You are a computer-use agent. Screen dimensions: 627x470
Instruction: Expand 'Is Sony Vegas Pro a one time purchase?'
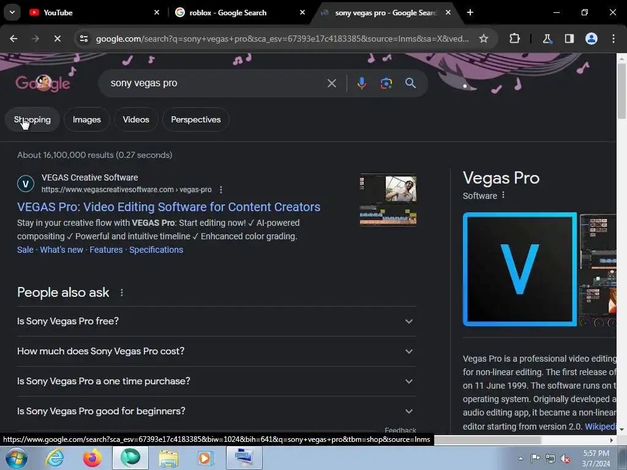(216, 381)
